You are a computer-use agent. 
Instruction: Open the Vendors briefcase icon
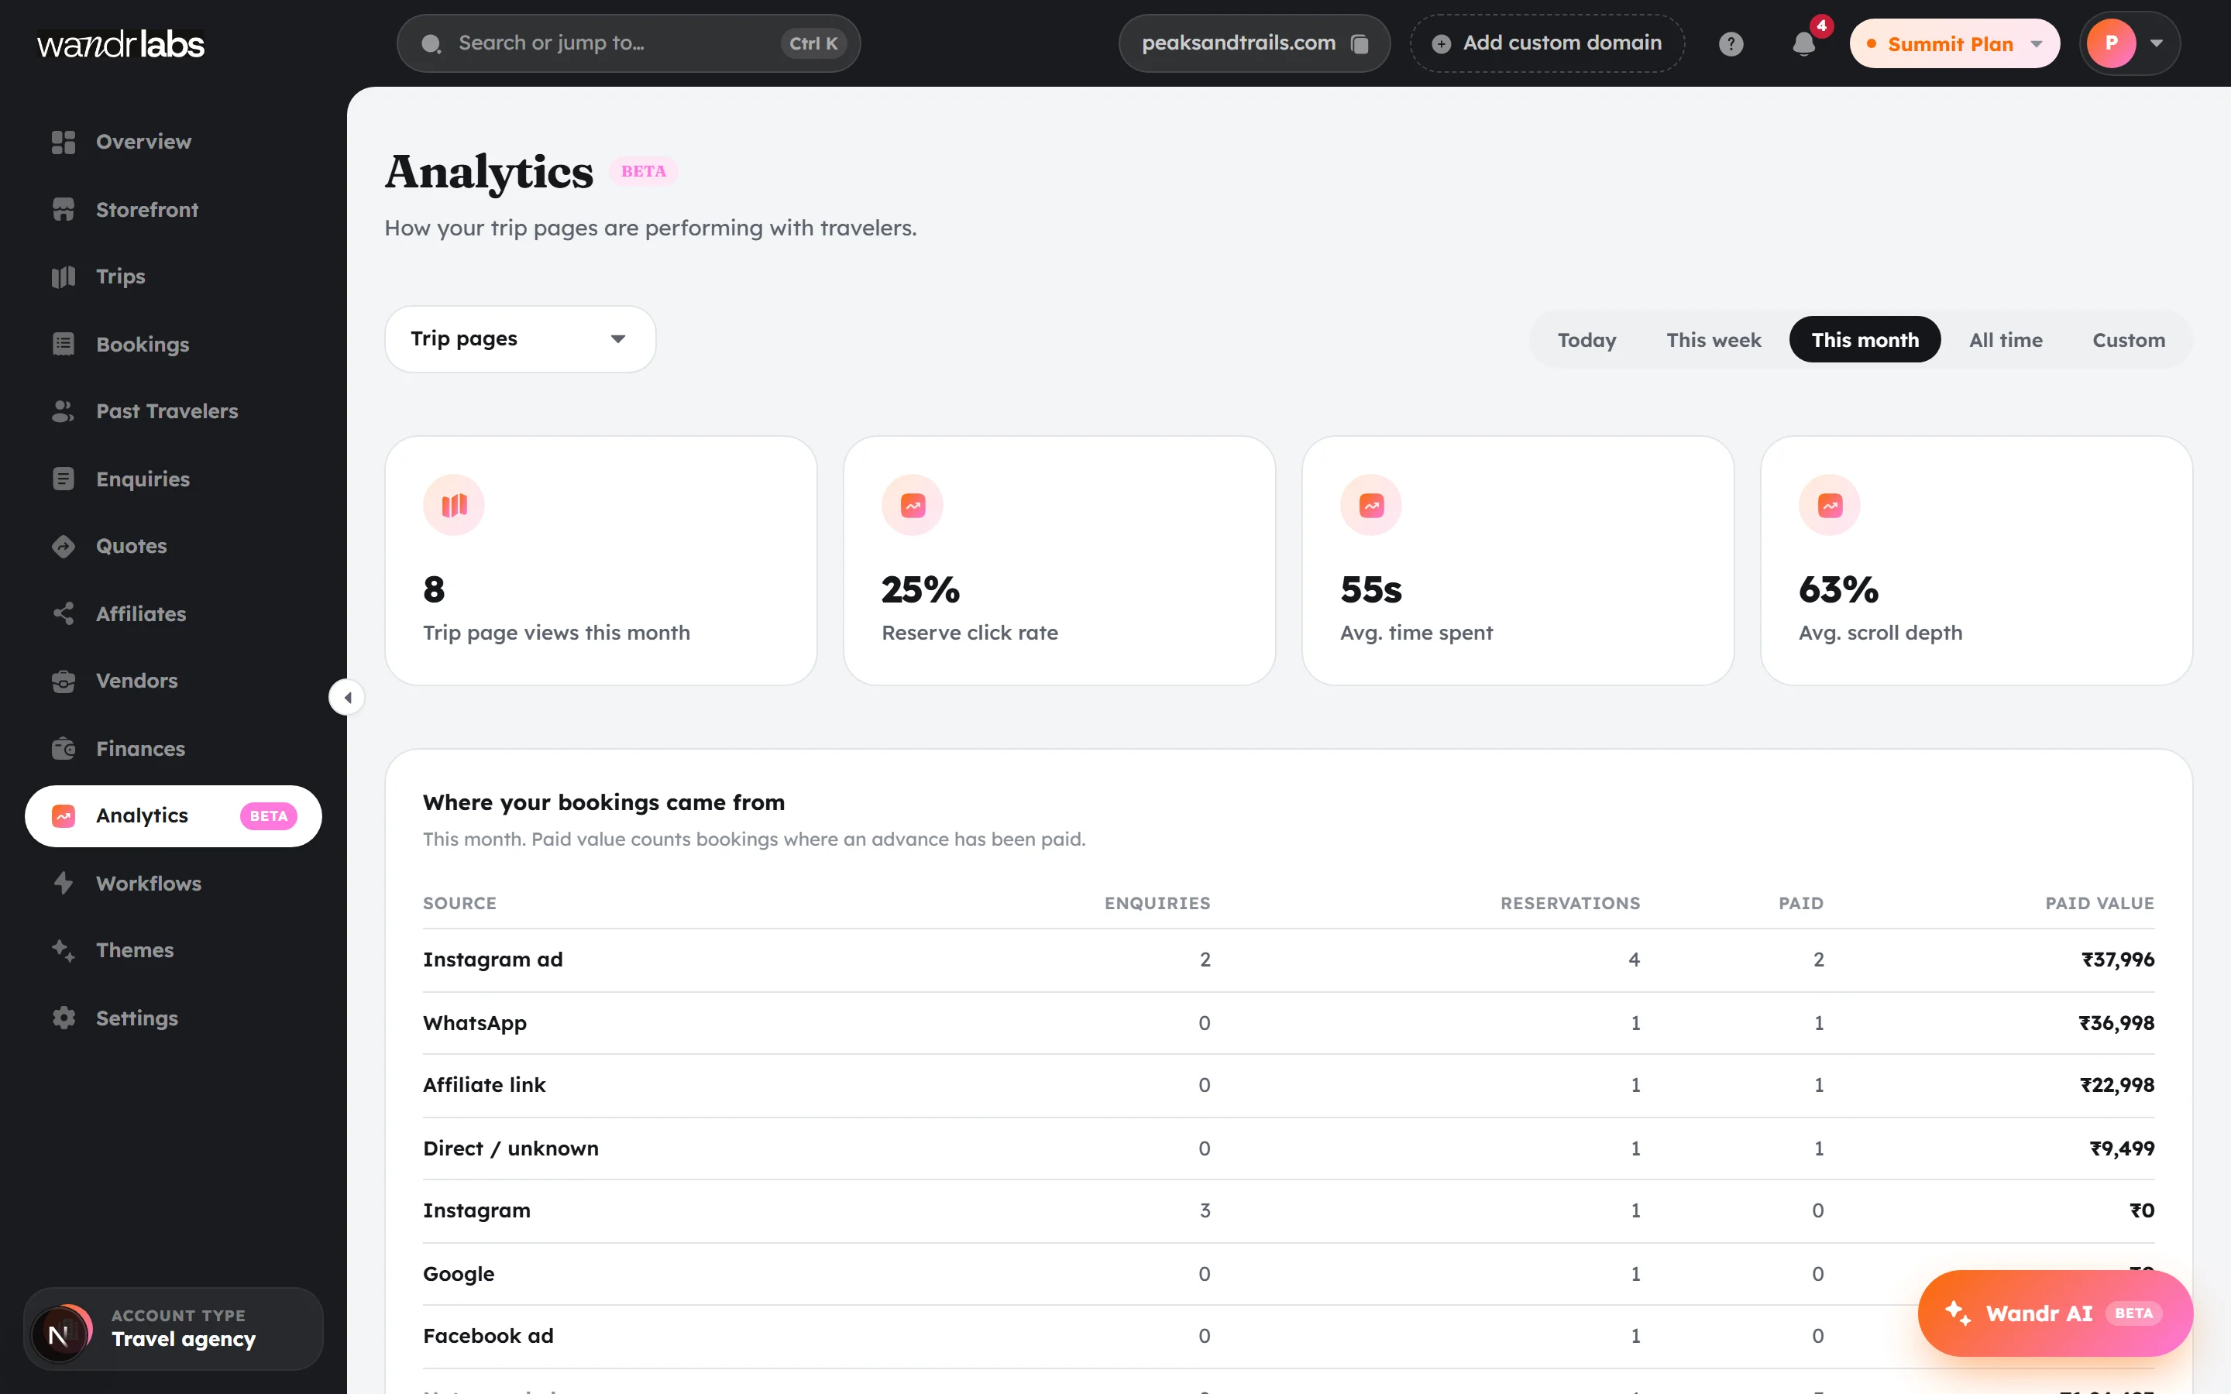tap(63, 682)
